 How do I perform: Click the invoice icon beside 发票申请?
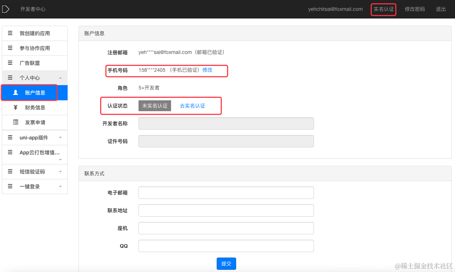click(16, 122)
